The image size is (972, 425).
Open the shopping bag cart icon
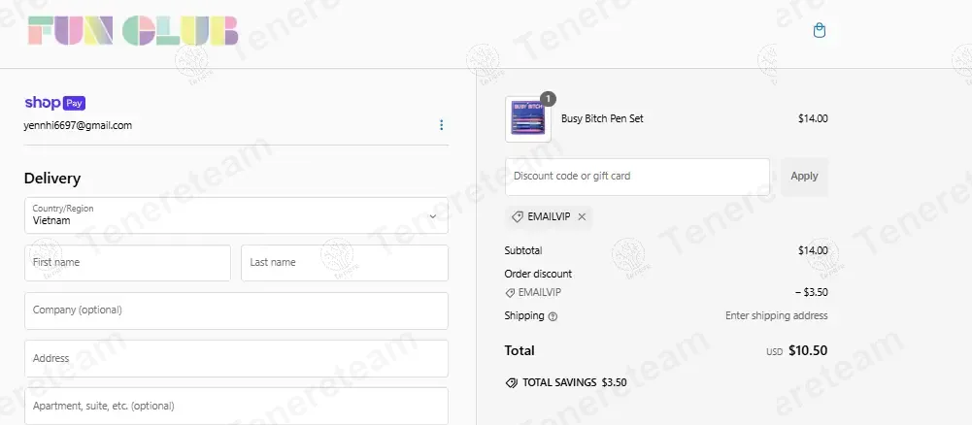(x=819, y=30)
